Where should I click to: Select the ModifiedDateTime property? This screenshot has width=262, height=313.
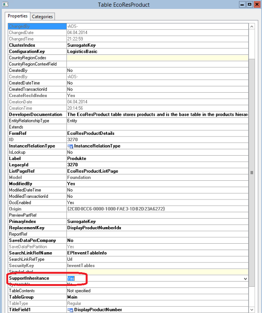[x=25, y=190]
